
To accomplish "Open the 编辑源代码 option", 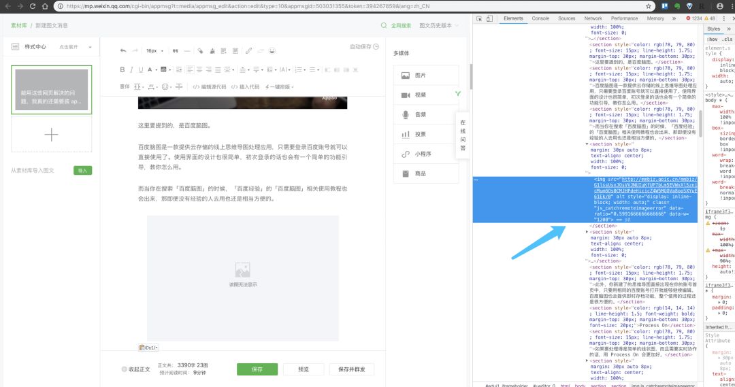I will (210, 86).
